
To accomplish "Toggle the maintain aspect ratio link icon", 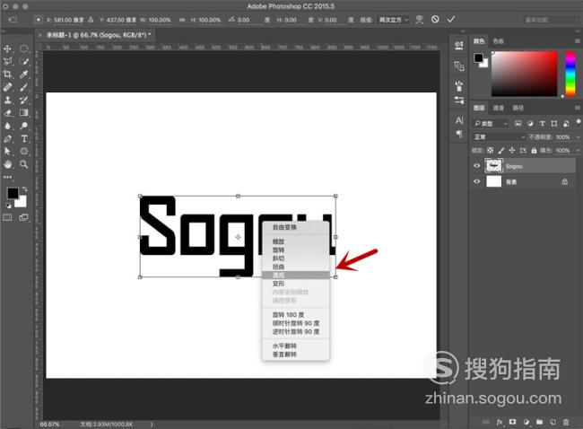I will tap(182, 20).
